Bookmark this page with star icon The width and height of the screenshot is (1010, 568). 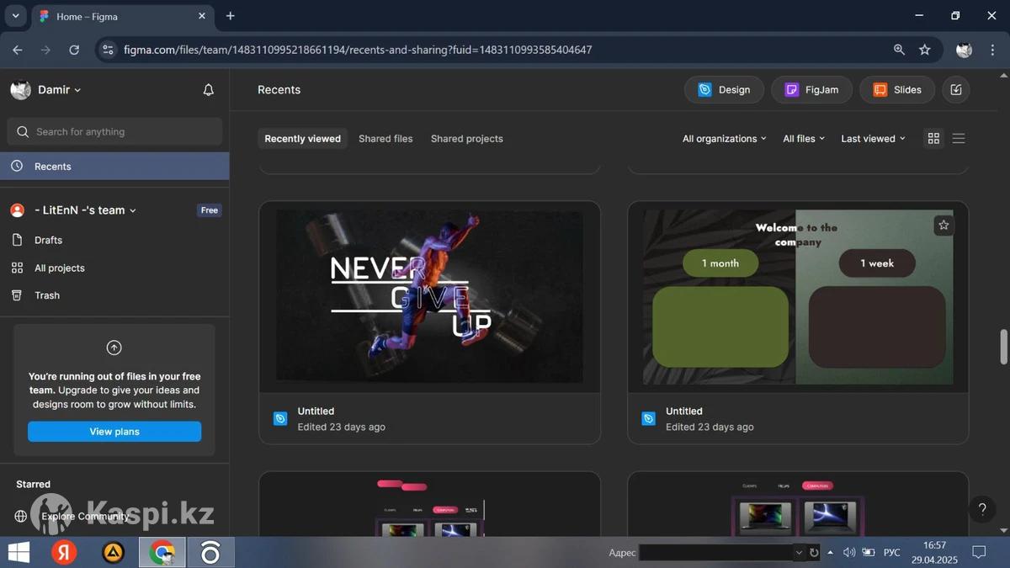pos(925,50)
